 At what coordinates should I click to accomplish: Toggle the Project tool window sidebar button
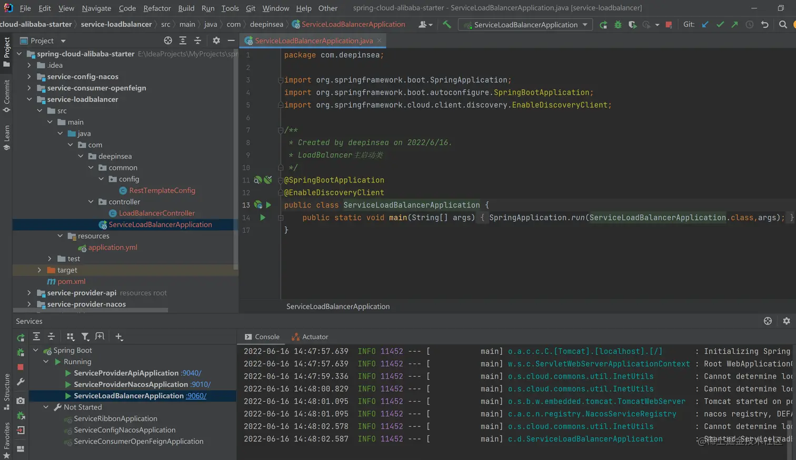6,52
